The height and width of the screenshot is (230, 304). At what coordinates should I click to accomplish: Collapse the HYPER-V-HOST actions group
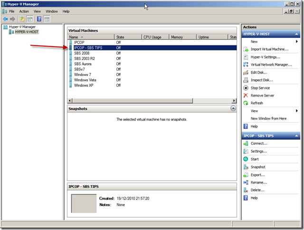(296, 34)
